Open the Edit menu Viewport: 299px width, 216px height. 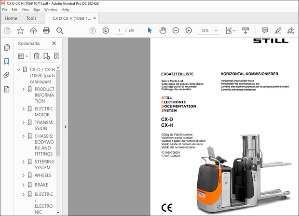[14, 10]
